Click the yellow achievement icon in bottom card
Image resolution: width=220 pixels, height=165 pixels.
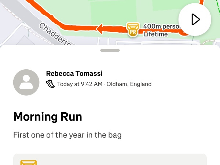click(x=29, y=162)
